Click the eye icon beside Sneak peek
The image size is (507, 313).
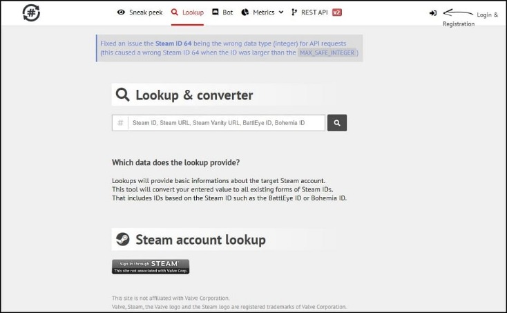pos(121,12)
